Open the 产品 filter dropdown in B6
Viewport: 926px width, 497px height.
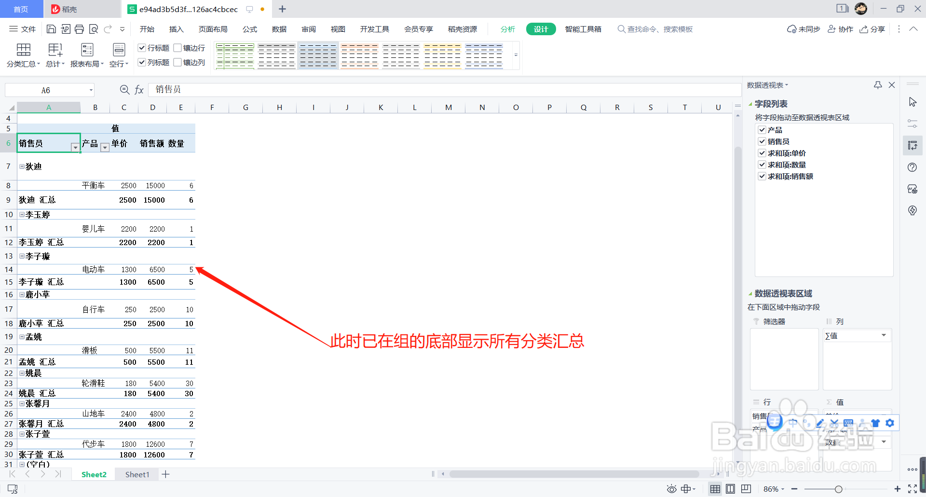click(x=105, y=148)
